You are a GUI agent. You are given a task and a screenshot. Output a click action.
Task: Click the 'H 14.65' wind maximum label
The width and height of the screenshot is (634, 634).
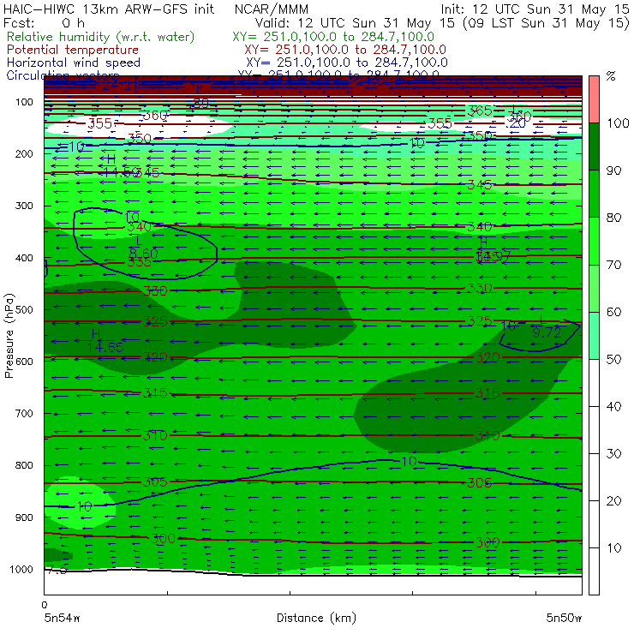tap(105, 341)
